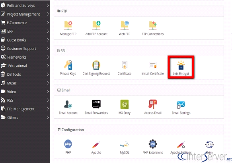Screen dimensions: 232x163
Task: Open the Exim configuration icon
Action: [209, 144]
